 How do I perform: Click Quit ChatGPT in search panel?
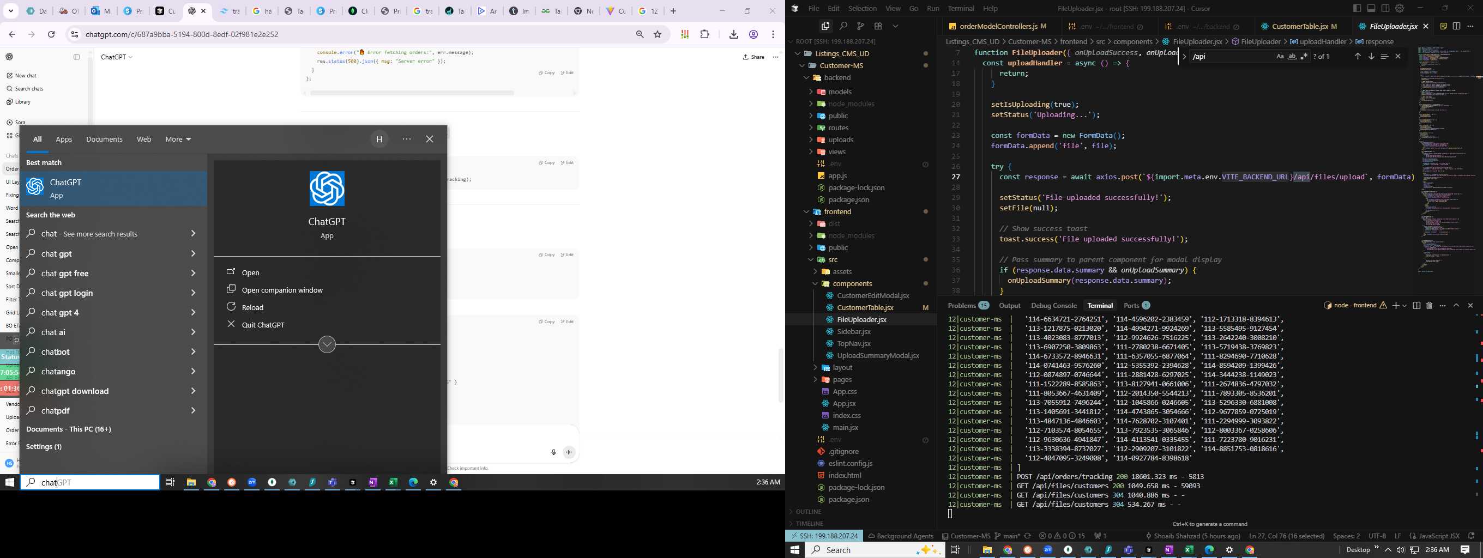click(x=263, y=324)
